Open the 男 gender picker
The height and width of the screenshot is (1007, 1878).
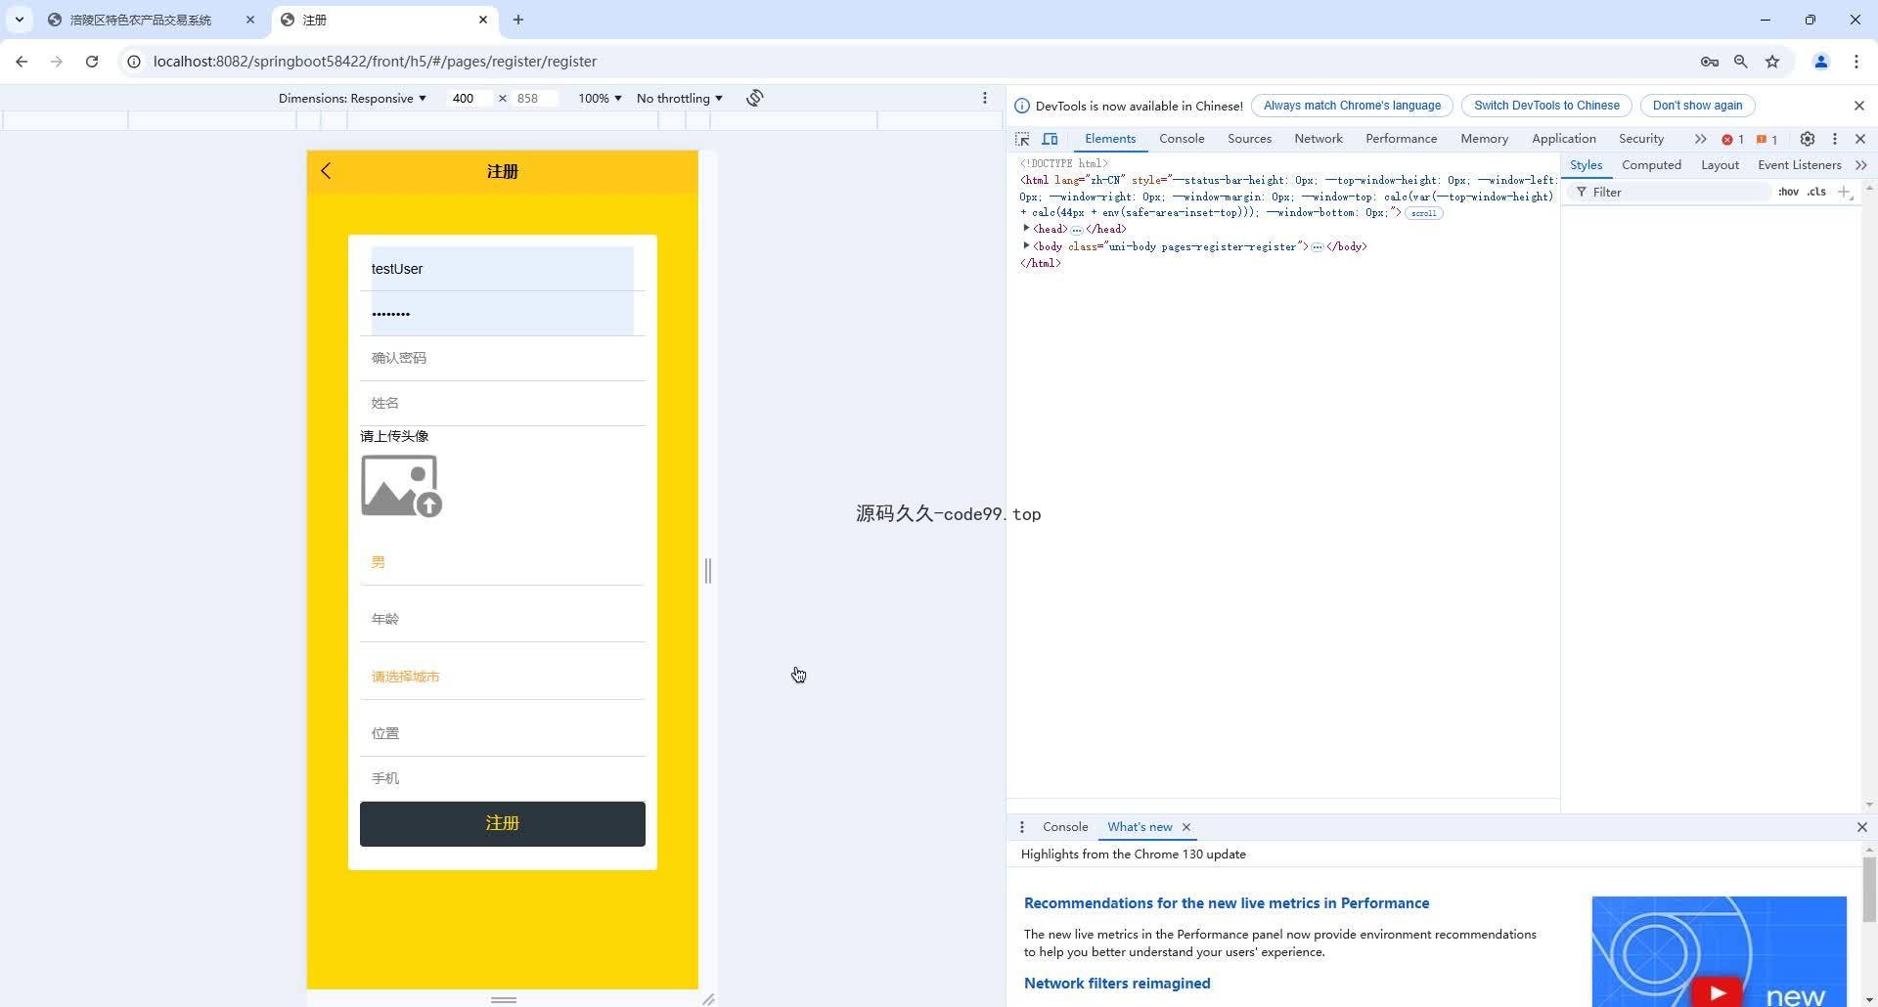click(503, 562)
